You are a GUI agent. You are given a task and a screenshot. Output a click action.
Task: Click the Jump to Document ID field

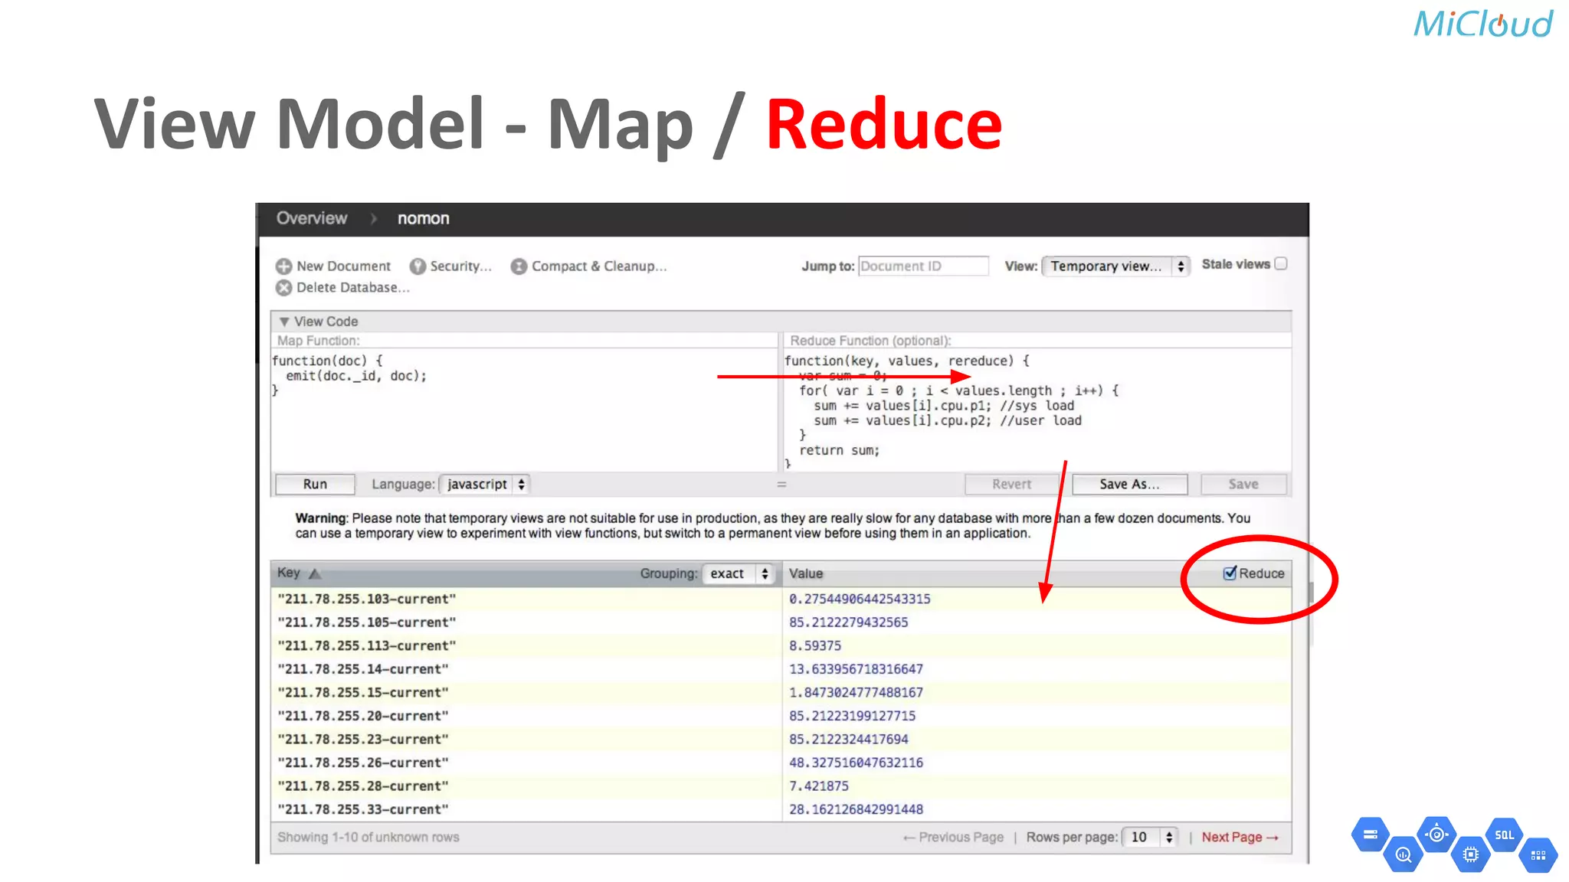(922, 266)
